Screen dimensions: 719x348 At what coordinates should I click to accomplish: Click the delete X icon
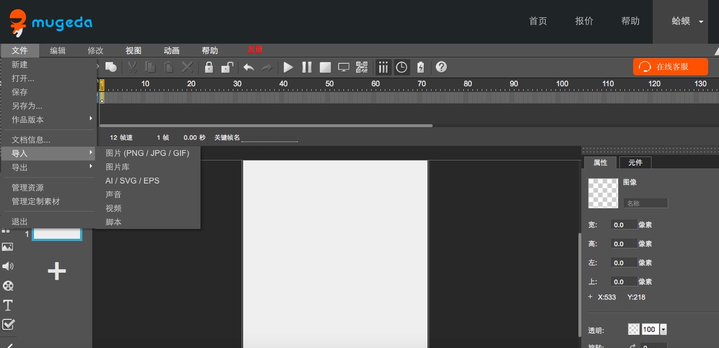(x=187, y=67)
